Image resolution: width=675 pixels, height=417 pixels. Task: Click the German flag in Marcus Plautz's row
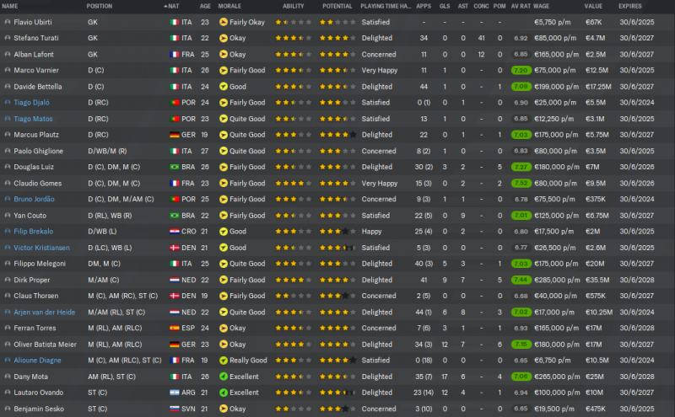pos(175,135)
